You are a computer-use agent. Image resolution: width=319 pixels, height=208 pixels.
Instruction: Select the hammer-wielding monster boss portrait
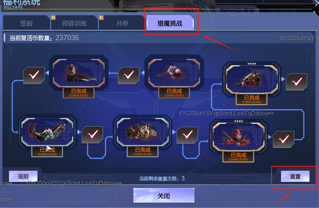[174, 73]
